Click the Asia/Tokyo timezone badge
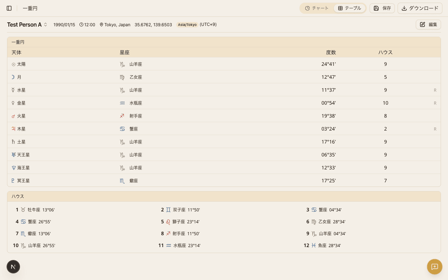This screenshot has height=280, width=448. click(x=187, y=25)
